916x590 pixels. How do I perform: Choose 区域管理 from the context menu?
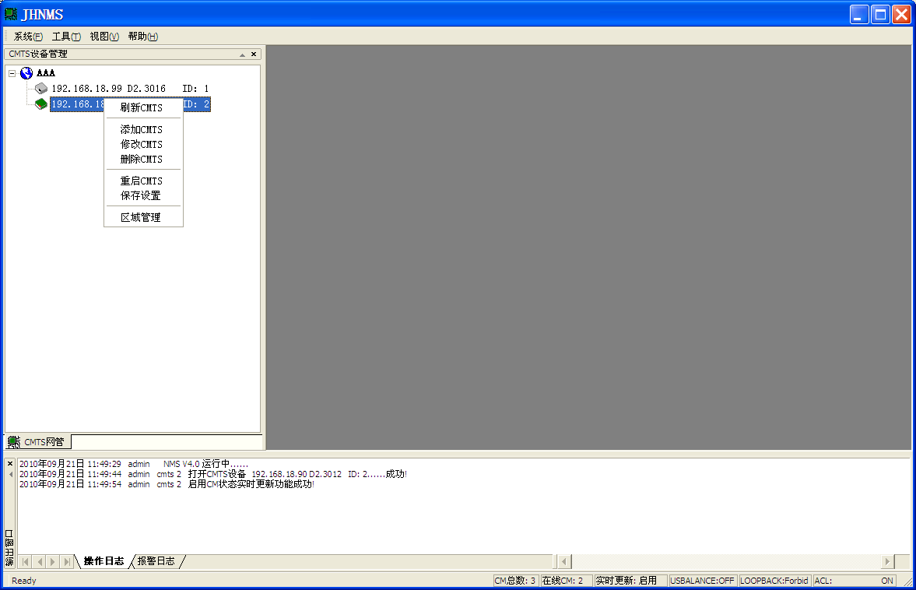click(143, 217)
